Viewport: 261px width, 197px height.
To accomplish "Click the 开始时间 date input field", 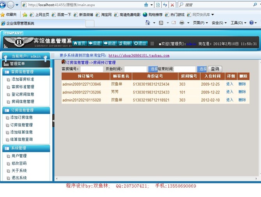I will coord(136,69).
